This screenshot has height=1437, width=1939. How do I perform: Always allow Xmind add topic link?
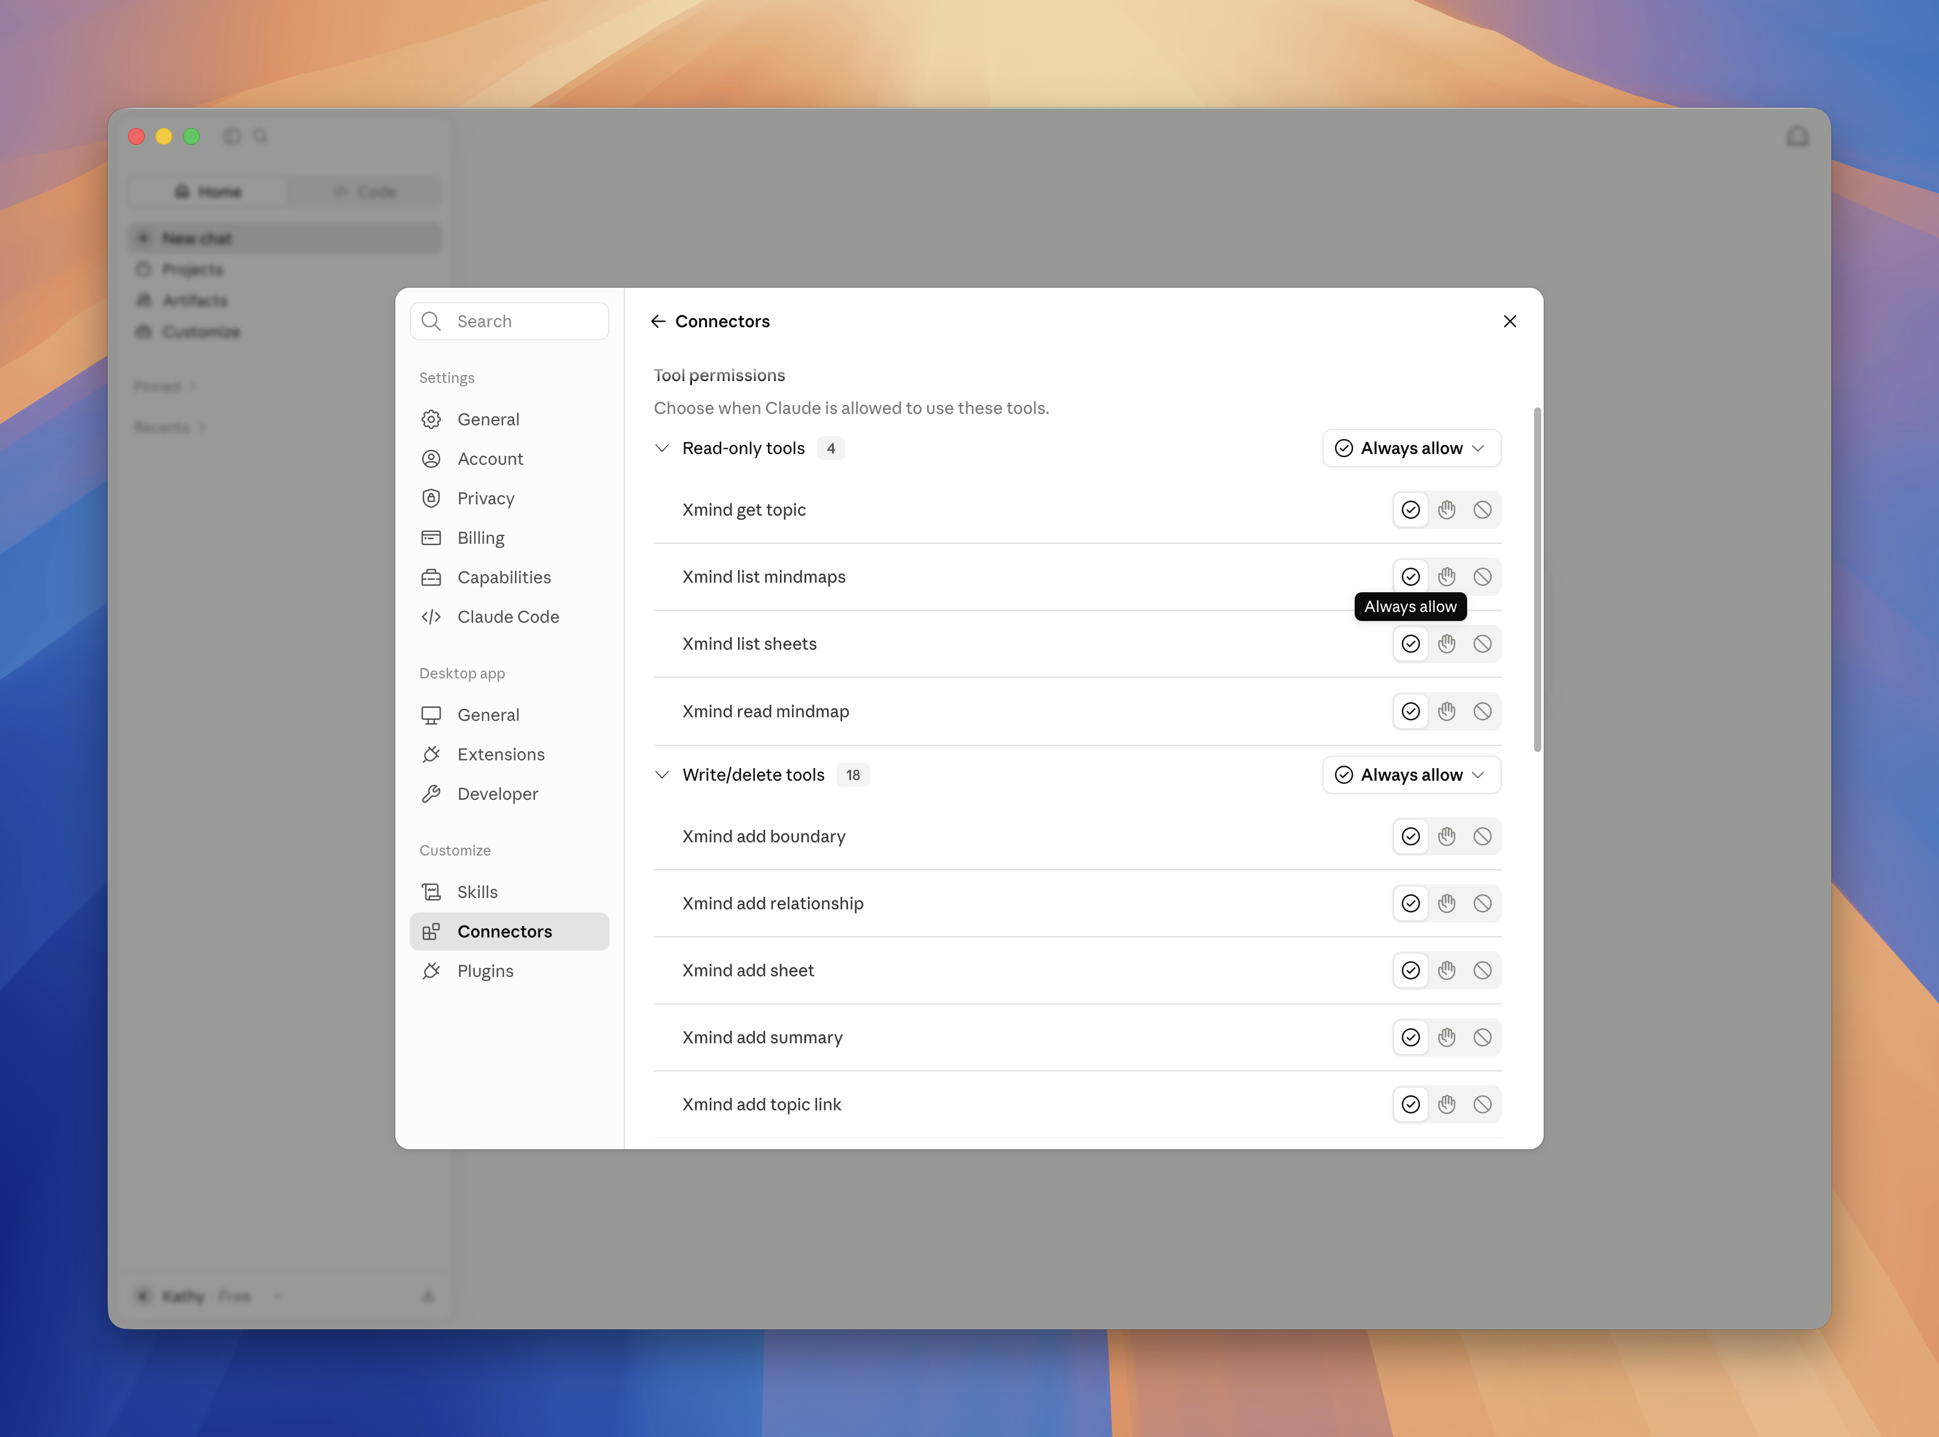1410,1104
